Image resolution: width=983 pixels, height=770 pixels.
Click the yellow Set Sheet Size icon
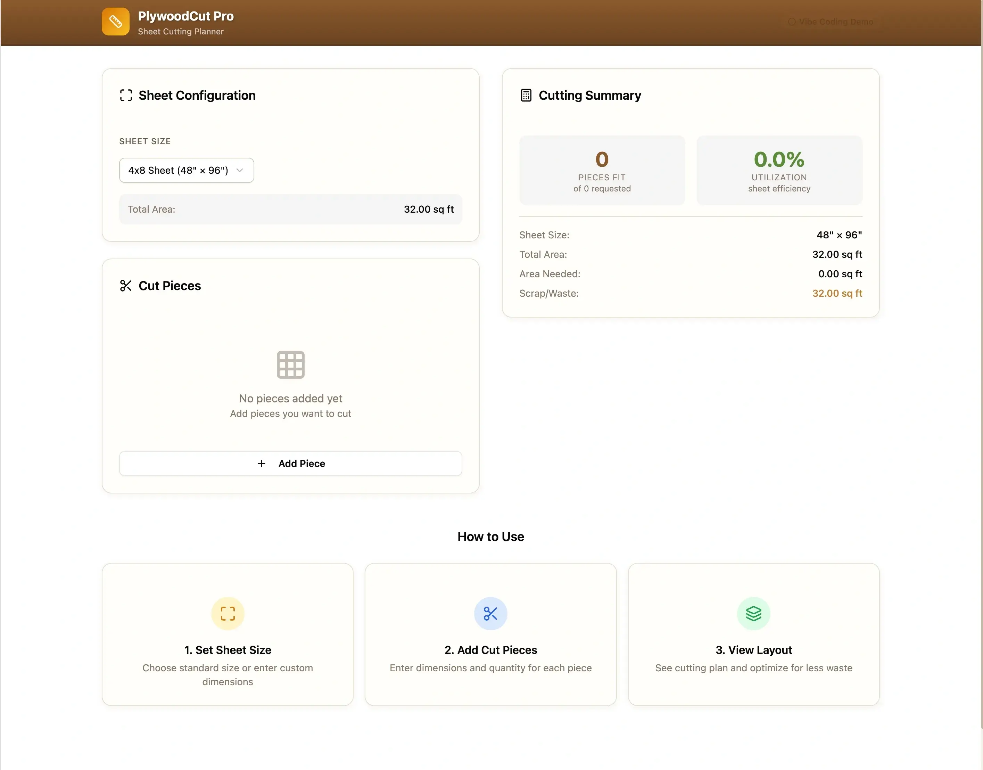click(x=228, y=613)
